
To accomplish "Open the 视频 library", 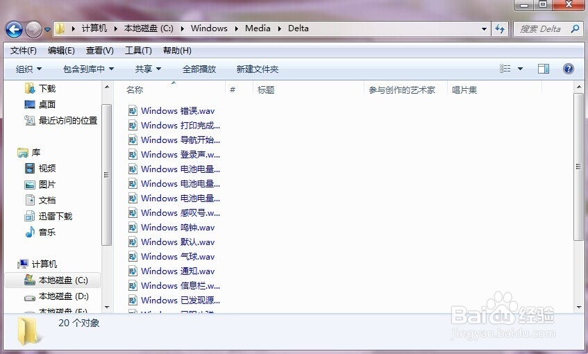I will 40,168.
